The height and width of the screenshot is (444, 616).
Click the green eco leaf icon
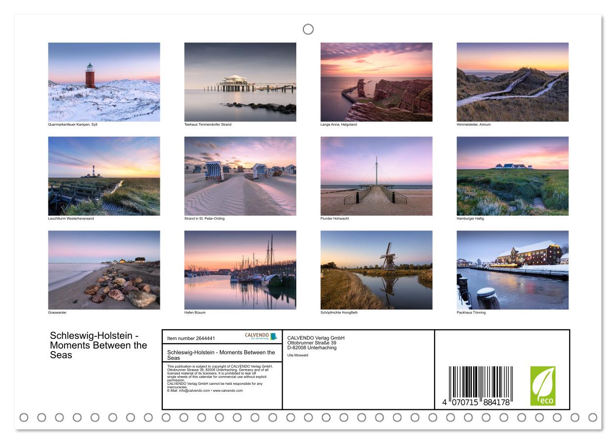(543, 386)
